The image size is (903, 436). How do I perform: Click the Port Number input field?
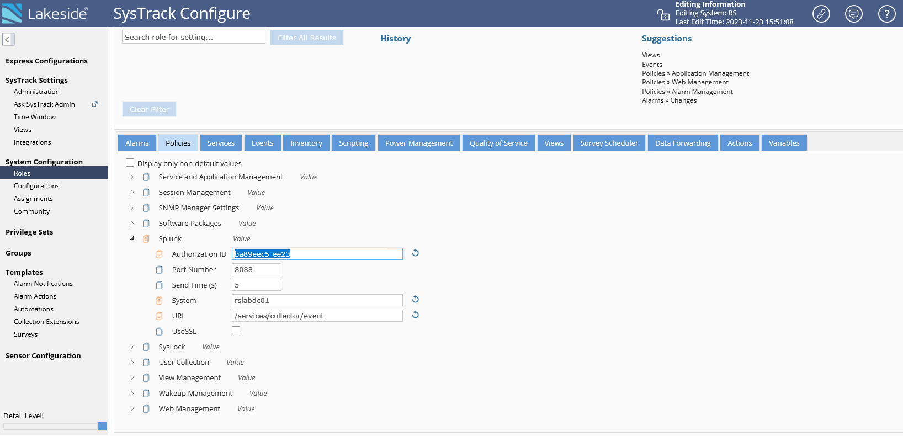point(257,269)
